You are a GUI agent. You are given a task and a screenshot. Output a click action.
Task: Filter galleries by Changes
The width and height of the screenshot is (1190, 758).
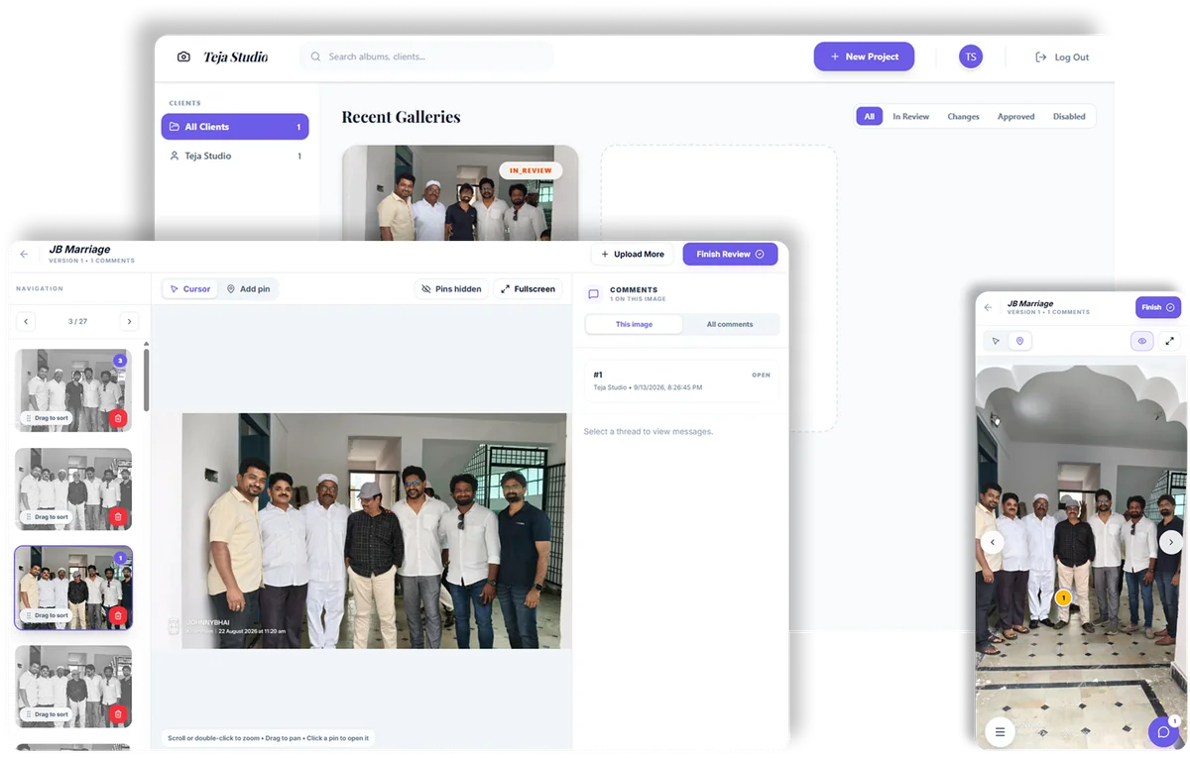pyautogui.click(x=963, y=117)
